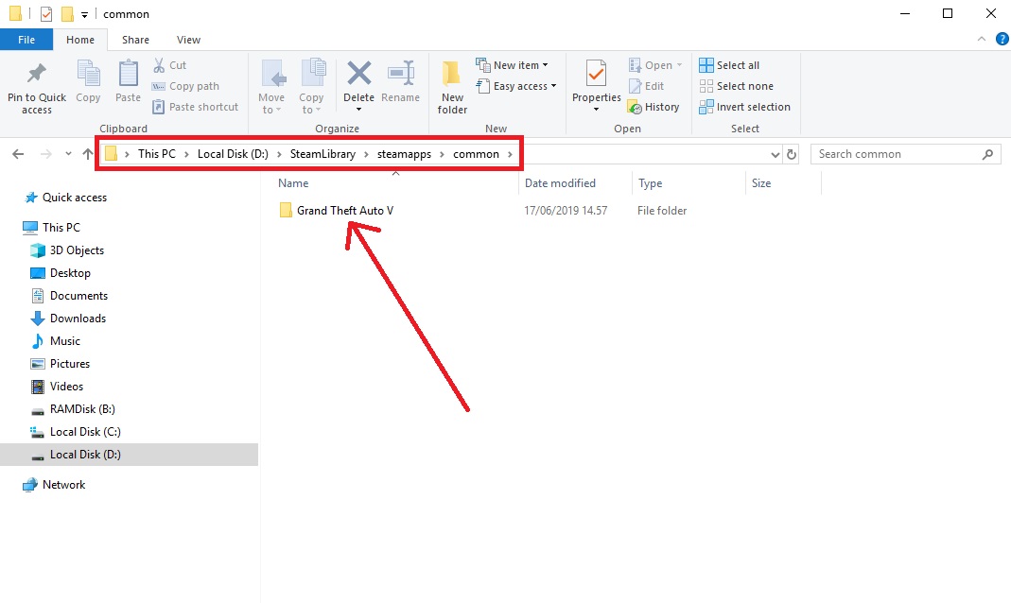Click Select none
This screenshot has height=603, width=1011.
click(737, 86)
